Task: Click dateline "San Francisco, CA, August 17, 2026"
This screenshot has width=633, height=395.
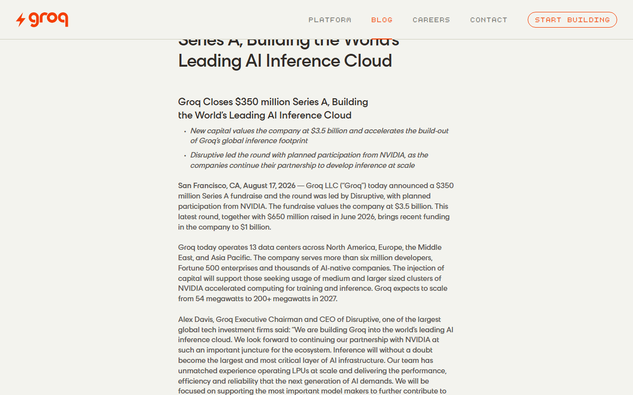Action: (x=237, y=186)
